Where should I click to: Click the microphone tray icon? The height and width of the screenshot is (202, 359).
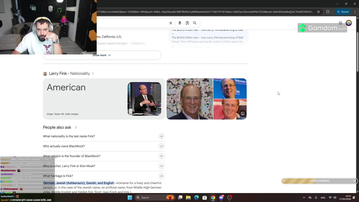click(316, 198)
